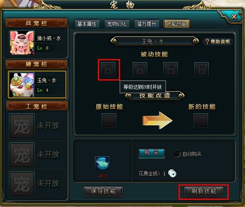Click the third locked passive skill slot

click(x=171, y=69)
